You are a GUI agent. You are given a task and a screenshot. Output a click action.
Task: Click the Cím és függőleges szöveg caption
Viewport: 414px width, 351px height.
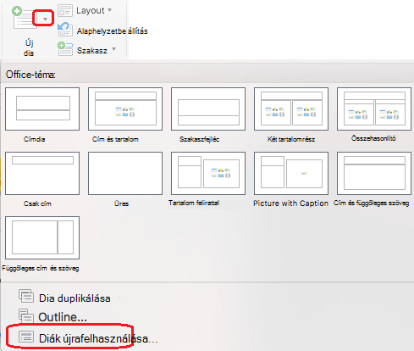click(x=371, y=203)
